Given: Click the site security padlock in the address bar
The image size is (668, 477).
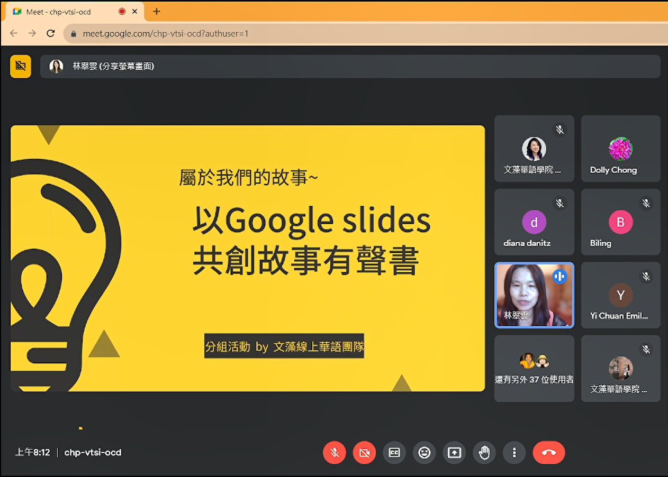Looking at the screenshot, I should point(72,33).
